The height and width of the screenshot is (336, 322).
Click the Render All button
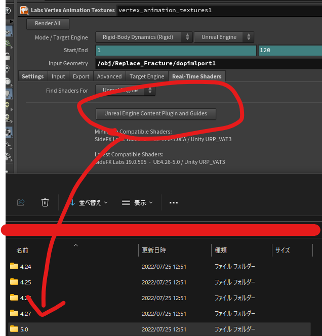(x=48, y=24)
